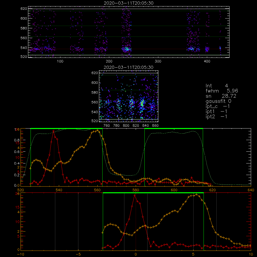Click x-axis label 580 of the third plot
This screenshot has width=257, height=257.
click(x=136, y=190)
